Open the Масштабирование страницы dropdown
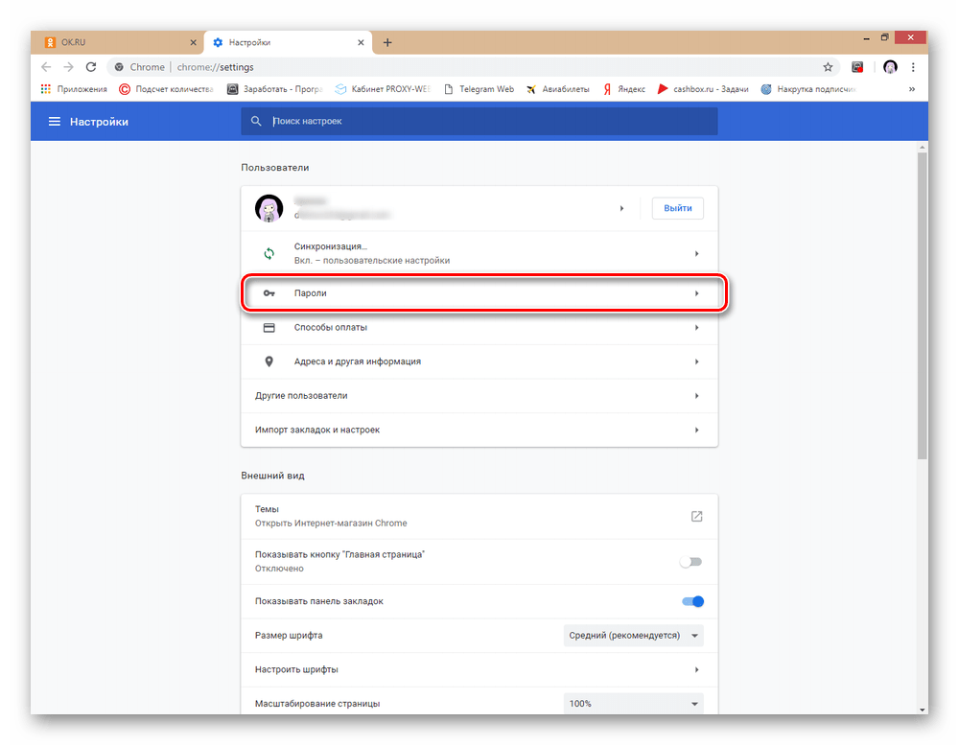Screen dimensions: 959x745 [633, 703]
